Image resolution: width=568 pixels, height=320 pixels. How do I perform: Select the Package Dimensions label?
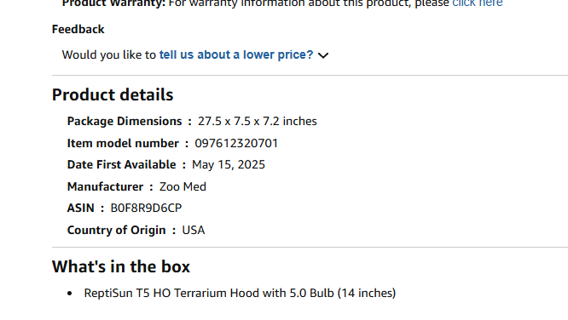(125, 121)
